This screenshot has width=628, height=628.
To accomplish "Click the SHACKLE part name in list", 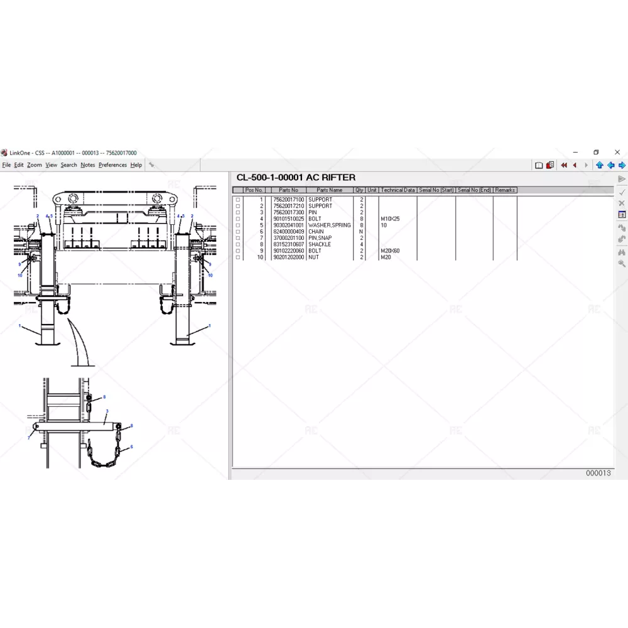I will pos(319,244).
